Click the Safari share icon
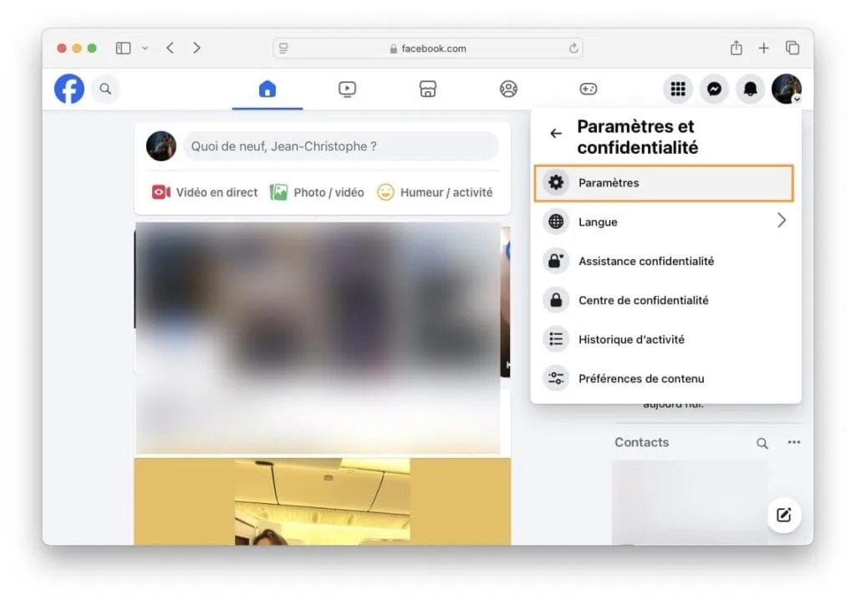Image resolution: width=856 pixels, height=601 pixels. point(738,48)
